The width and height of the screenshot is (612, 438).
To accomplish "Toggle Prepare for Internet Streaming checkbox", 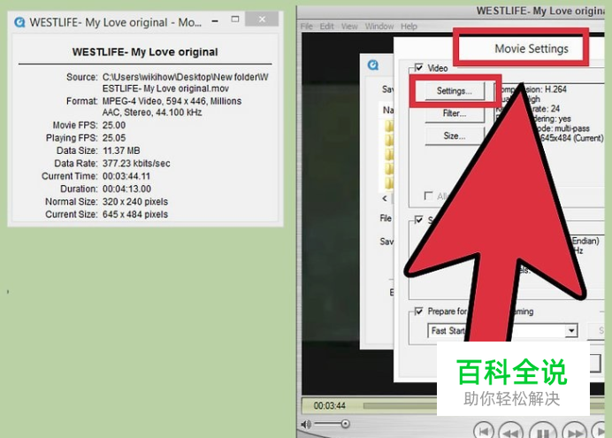I will [419, 311].
